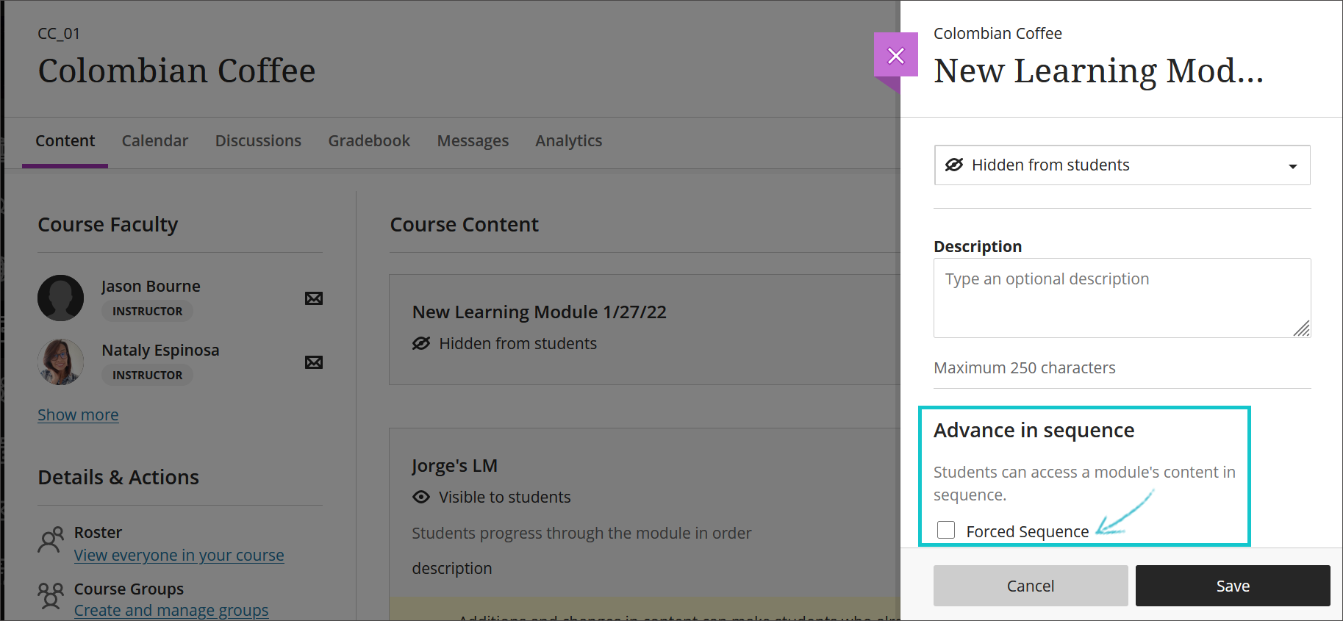The image size is (1343, 621).
Task: Go to the Analytics tab
Action: point(568,141)
